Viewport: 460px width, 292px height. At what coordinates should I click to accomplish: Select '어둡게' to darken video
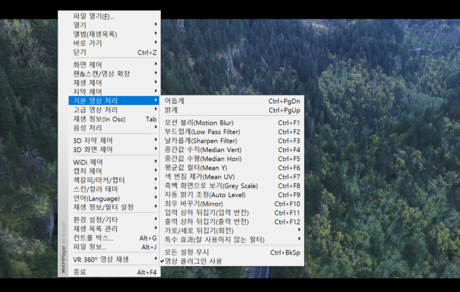[x=231, y=101]
